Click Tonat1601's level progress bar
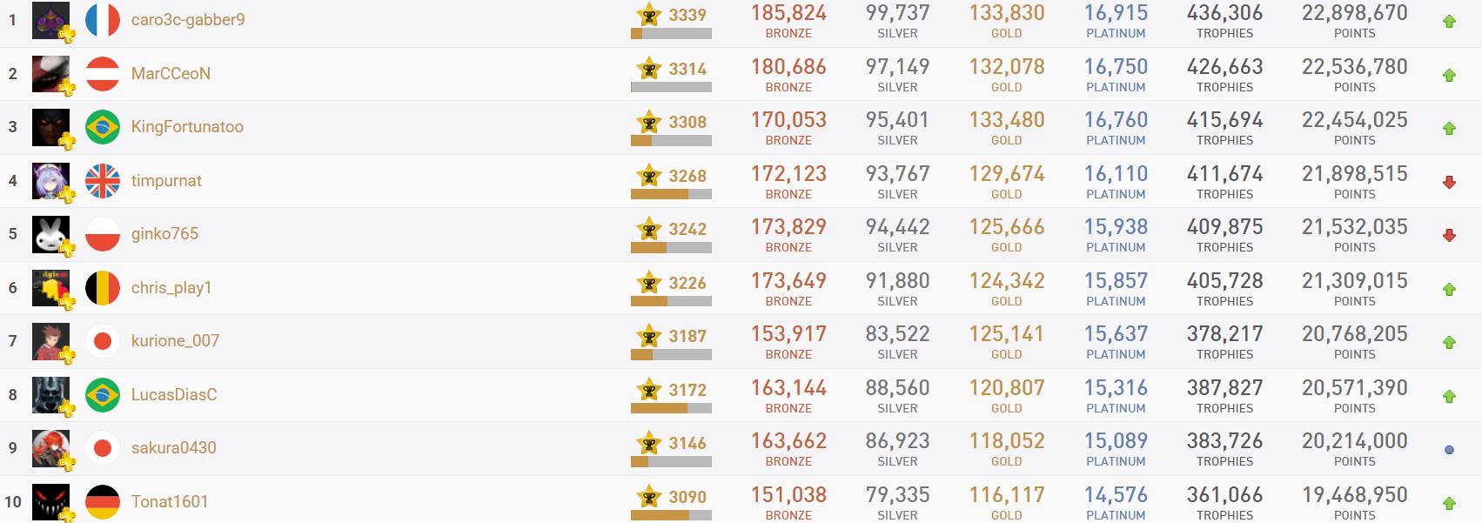This screenshot has width=1482, height=523. coord(671,516)
